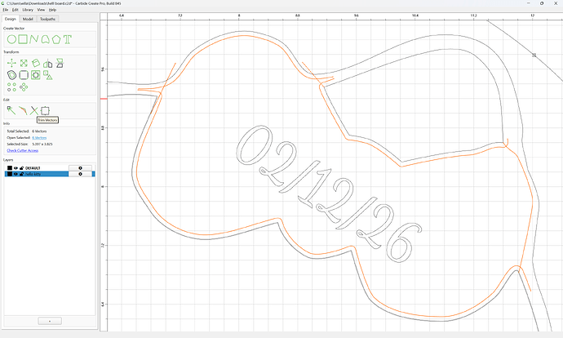
Task: Click the '6 Vectors' open selected link
Action: click(39, 138)
